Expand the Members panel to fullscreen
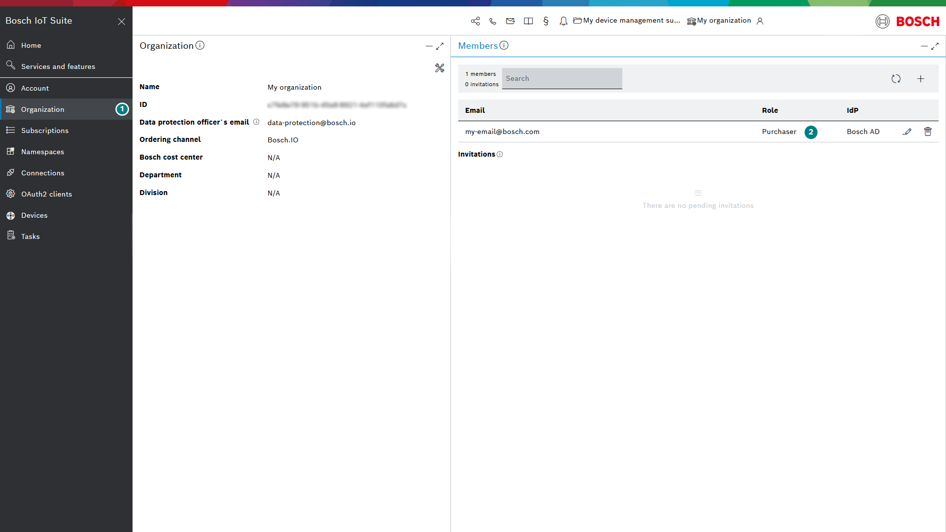This screenshot has width=946, height=532. (935, 46)
